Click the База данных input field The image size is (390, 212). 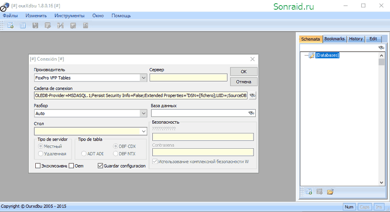point(203,113)
